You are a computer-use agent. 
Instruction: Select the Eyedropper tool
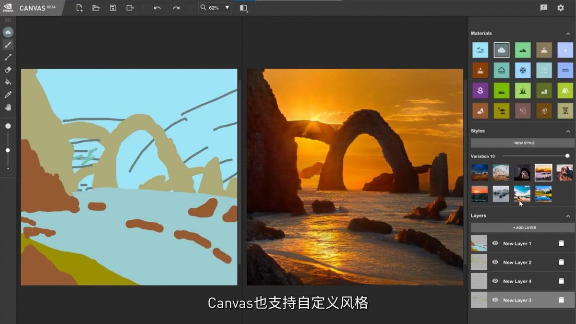[8, 95]
